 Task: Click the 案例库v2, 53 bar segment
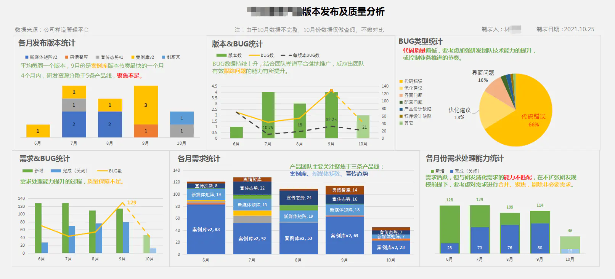[x=298, y=238]
